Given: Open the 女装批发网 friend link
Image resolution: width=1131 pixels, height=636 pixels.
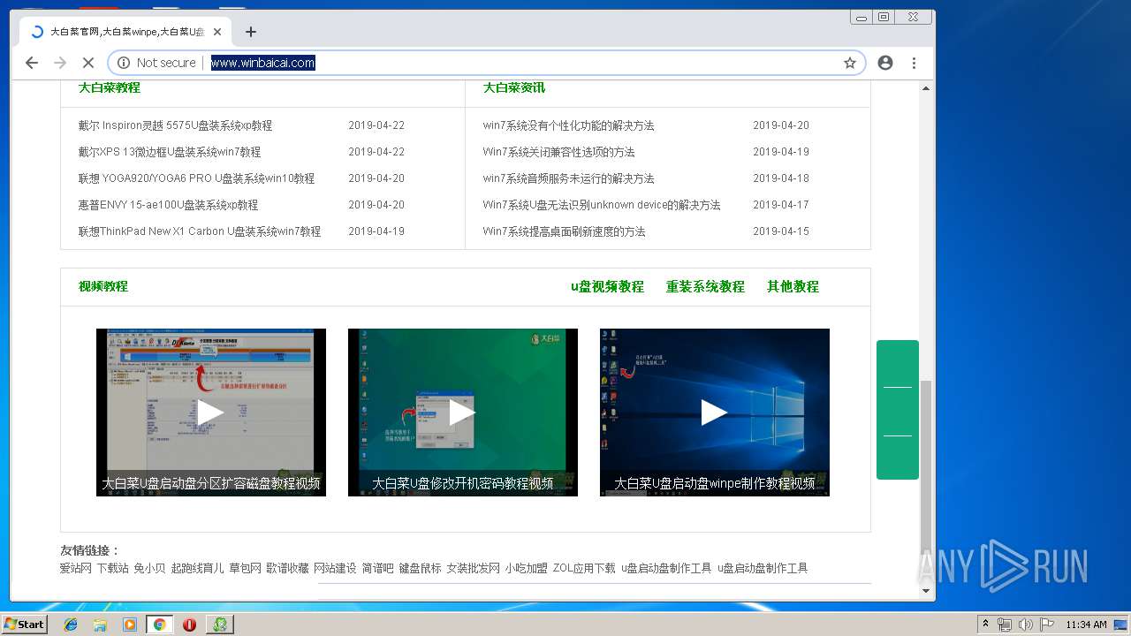Looking at the screenshot, I should click(473, 568).
